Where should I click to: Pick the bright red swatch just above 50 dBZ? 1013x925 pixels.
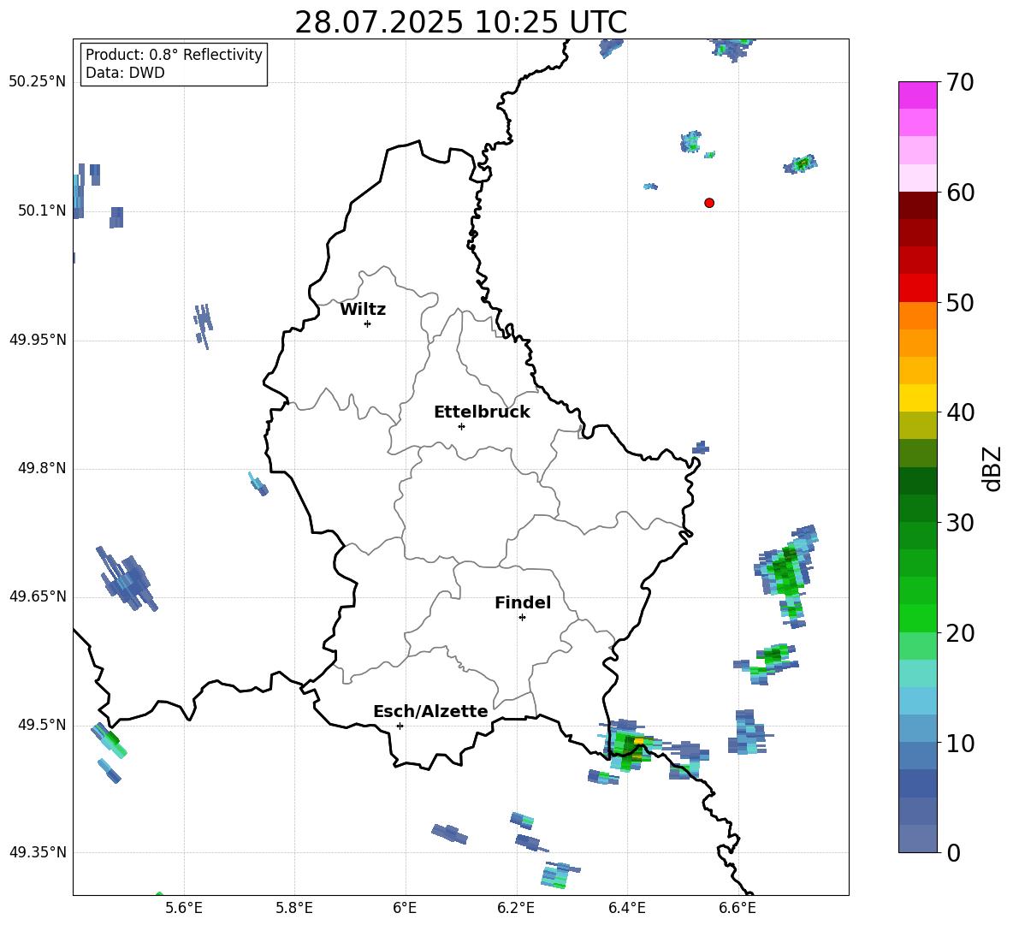click(918, 288)
